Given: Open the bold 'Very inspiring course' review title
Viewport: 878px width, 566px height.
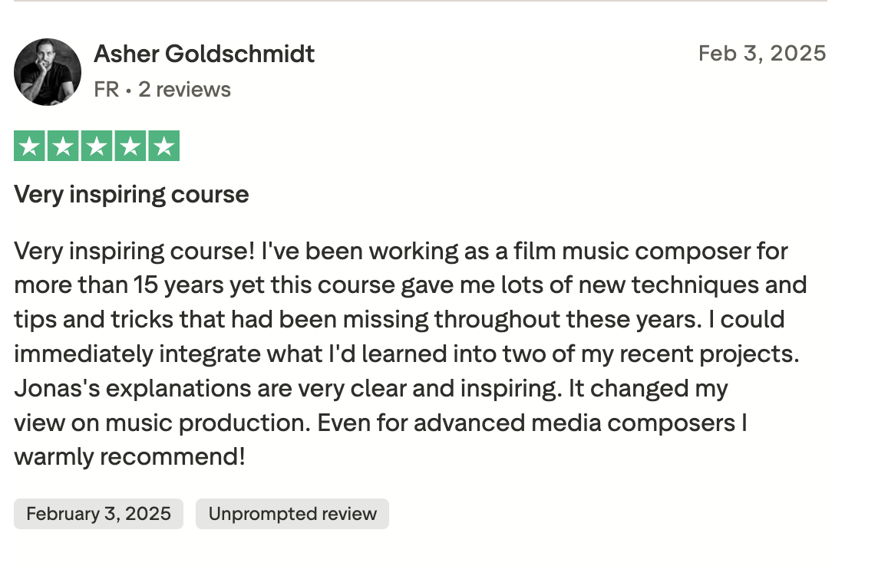Looking at the screenshot, I should click(131, 194).
